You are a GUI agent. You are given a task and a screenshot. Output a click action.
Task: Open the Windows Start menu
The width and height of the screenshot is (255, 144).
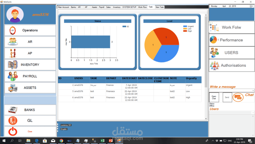(4, 141)
